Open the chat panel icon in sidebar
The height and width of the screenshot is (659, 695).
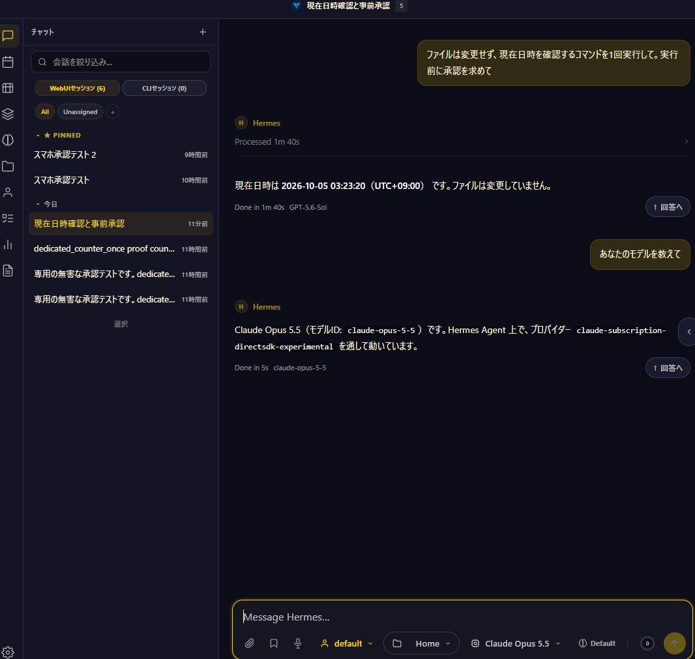[8, 35]
